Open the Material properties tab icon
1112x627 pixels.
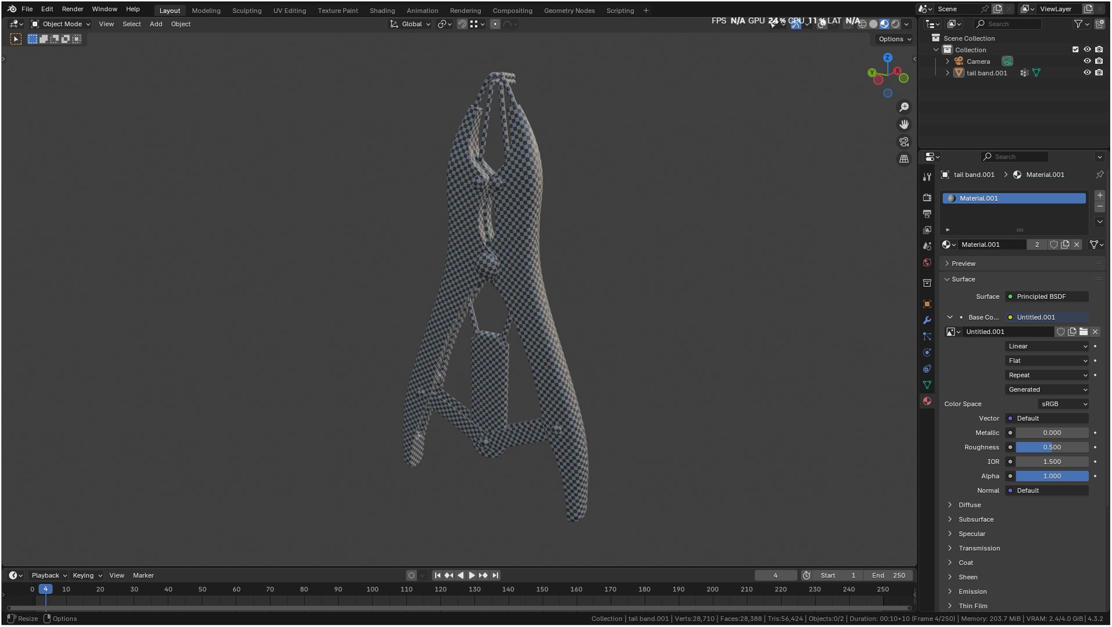pyautogui.click(x=927, y=401)
